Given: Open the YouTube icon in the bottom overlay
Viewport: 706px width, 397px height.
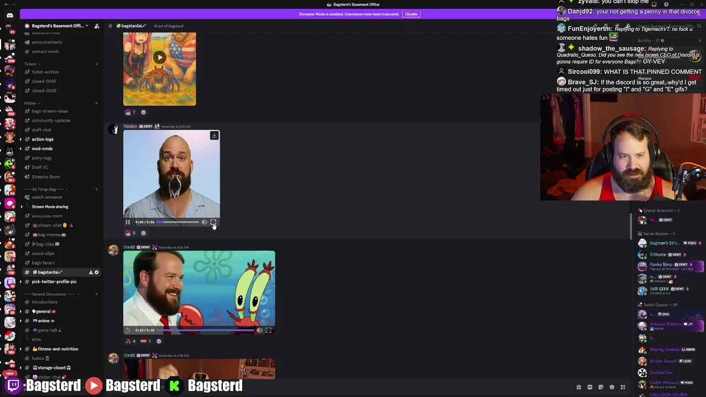Looking at the screenshot, I should [x=94, y=385].
